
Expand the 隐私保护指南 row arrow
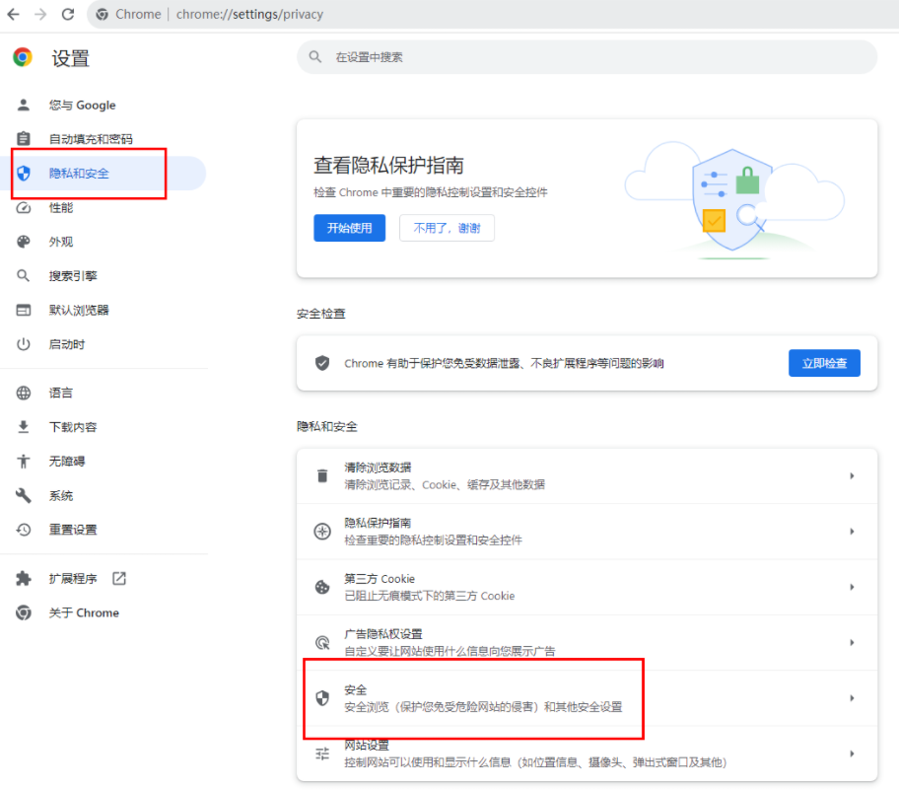pos(852,532)
